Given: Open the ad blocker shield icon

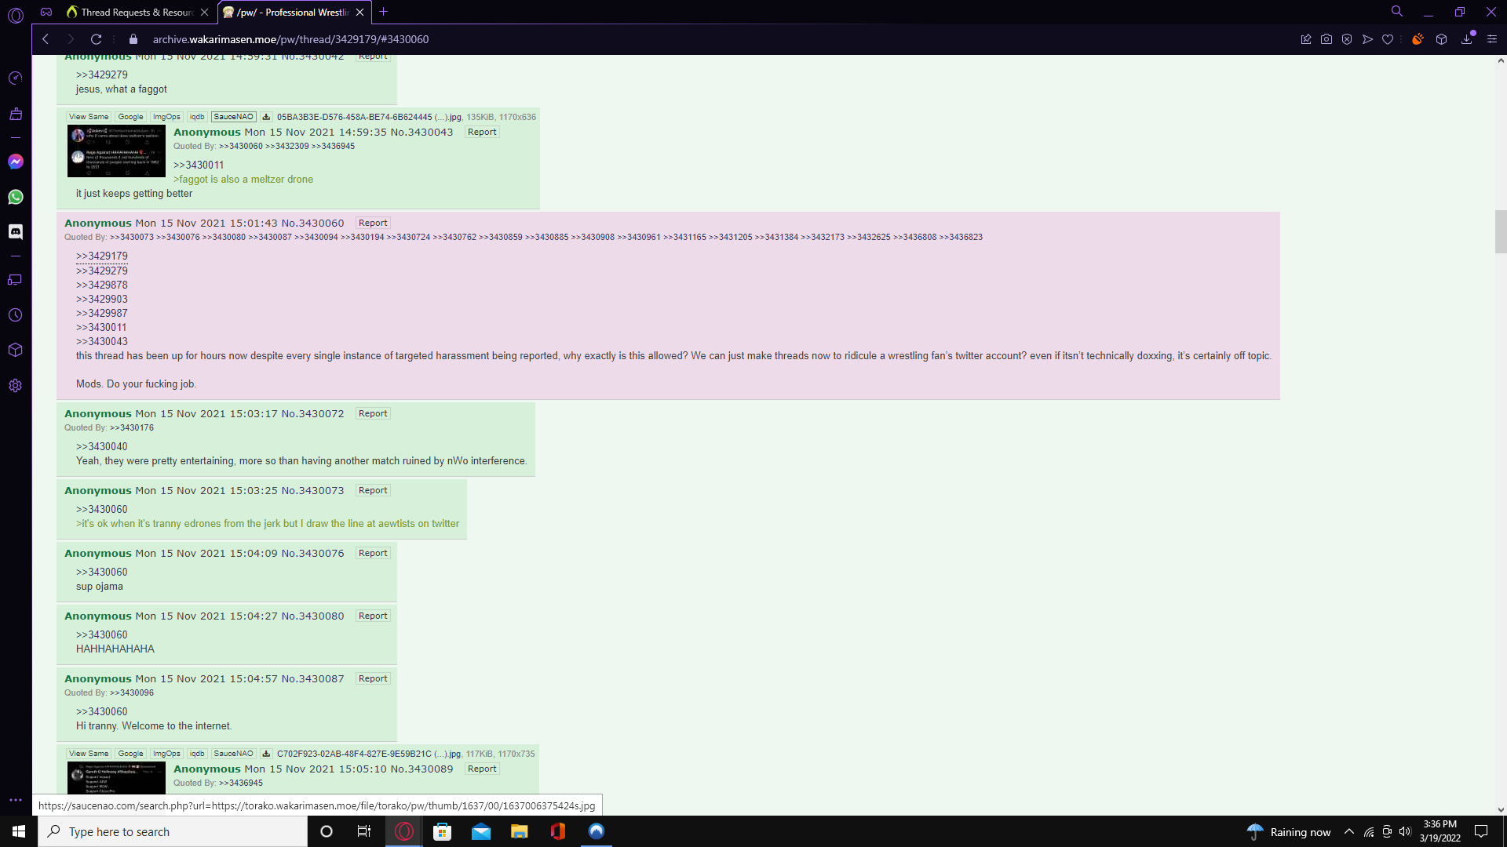Looking at the screenshot, I should [1347, 39].
